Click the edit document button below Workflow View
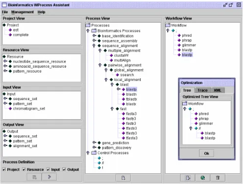Viewport: 244px width, 184px height. point(188,178)
